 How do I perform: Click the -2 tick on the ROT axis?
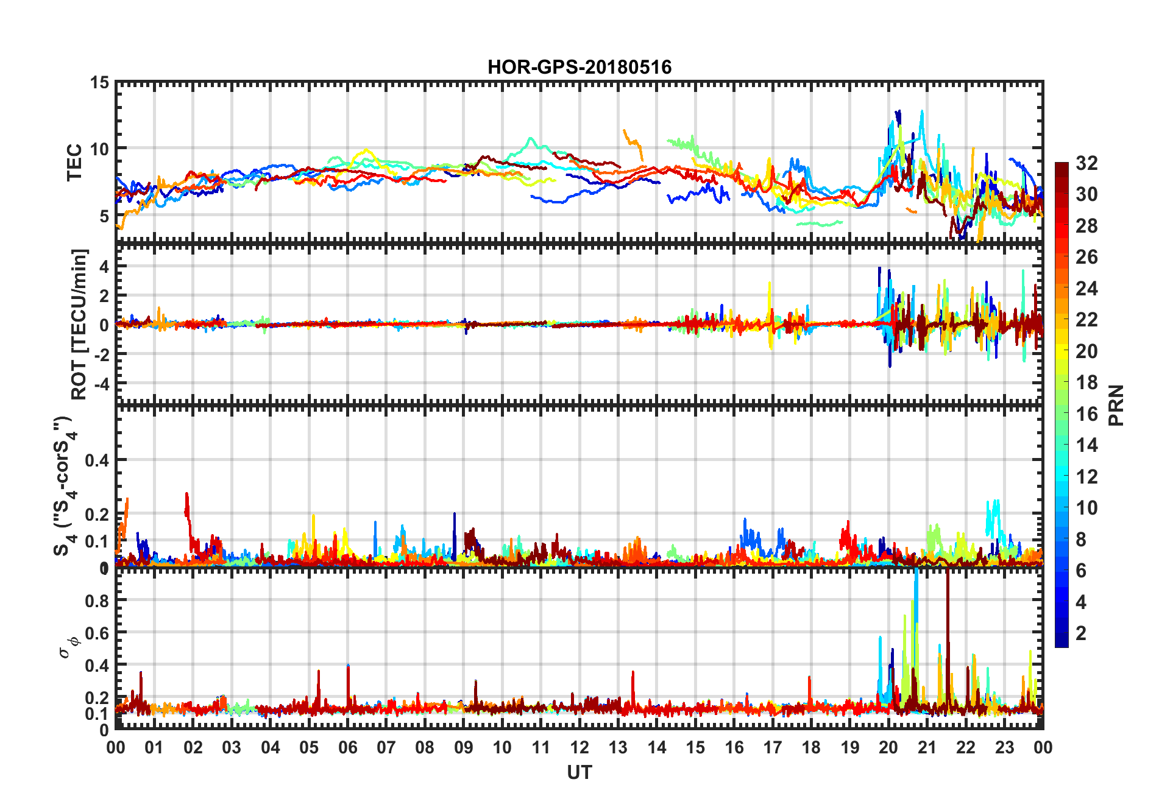click(101, 354)
